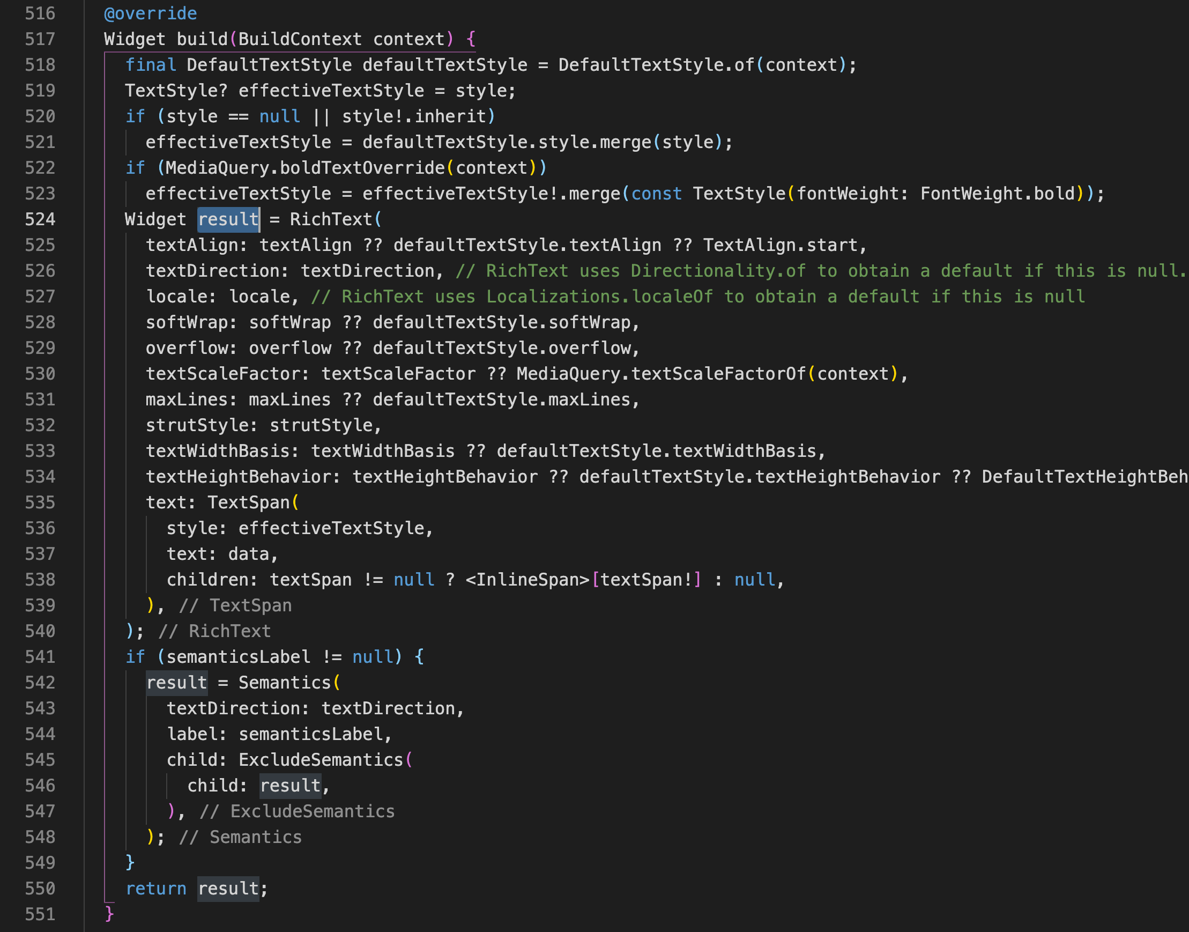Click the ExcludeSemantics constructor name
Image resolution: width=1189 pixels, height=932 pixels.
[321, 759]
